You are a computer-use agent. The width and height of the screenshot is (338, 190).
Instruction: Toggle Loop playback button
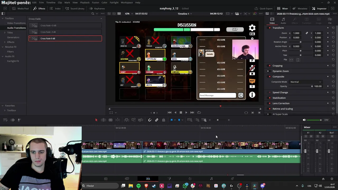pyautogui.click(x=199, y=112)
